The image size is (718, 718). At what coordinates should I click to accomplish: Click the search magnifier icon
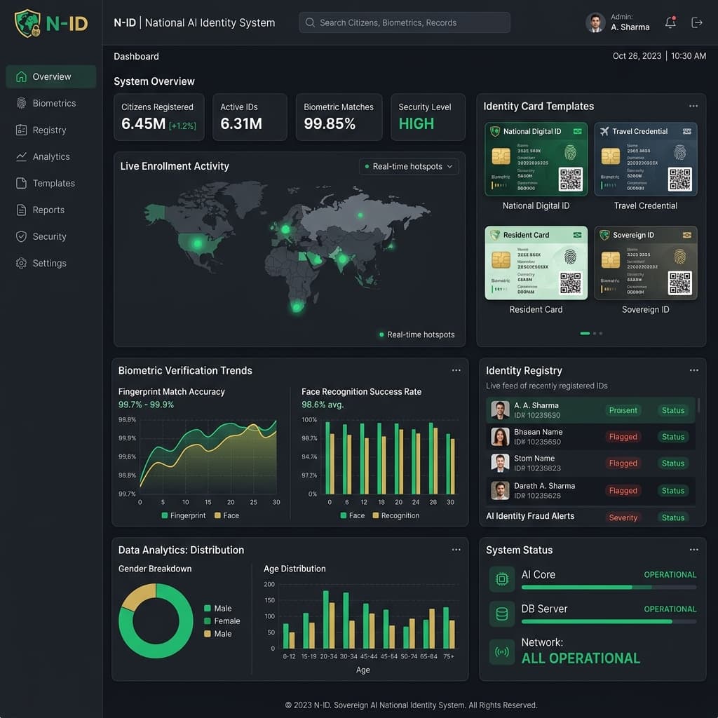(x=310, y=22)
